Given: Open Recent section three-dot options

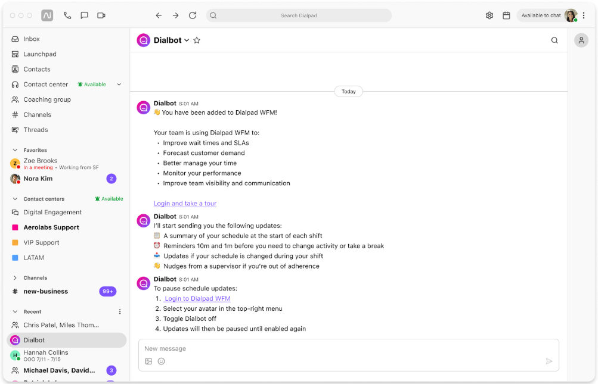Looking at the screenshot, I should [x=120, y=311].
